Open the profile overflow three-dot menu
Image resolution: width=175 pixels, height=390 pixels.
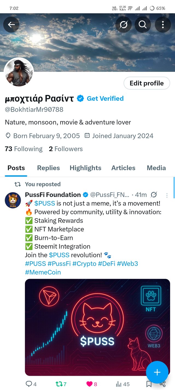[x=163, y=25]
